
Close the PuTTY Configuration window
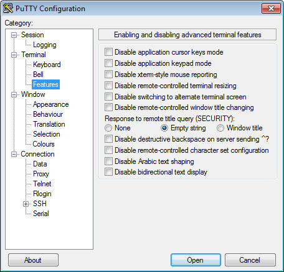[x=271, y=9]
